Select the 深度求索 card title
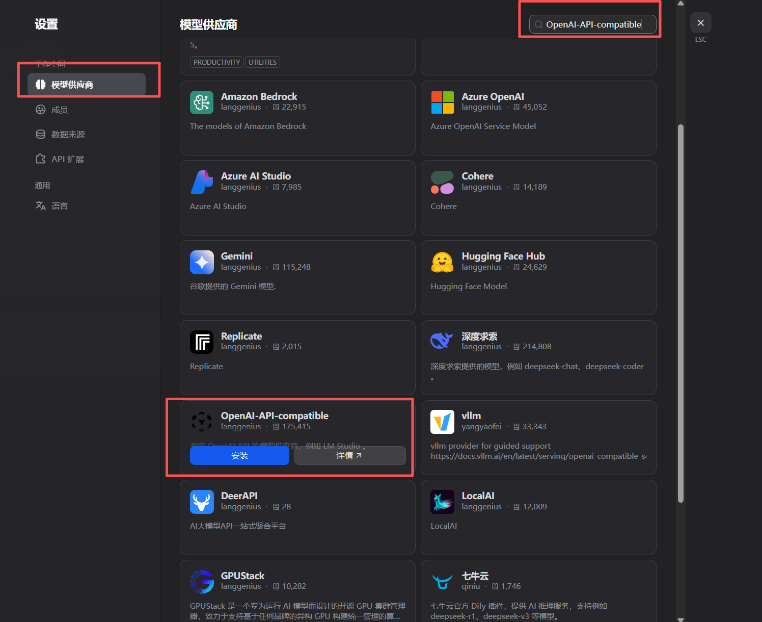Image resolution: width=762 pixels, height=622 pixels. pos(479,336)
